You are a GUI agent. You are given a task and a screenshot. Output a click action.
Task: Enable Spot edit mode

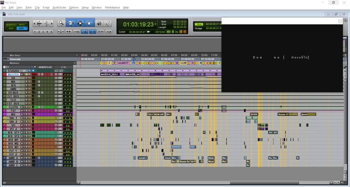(22, 25)
